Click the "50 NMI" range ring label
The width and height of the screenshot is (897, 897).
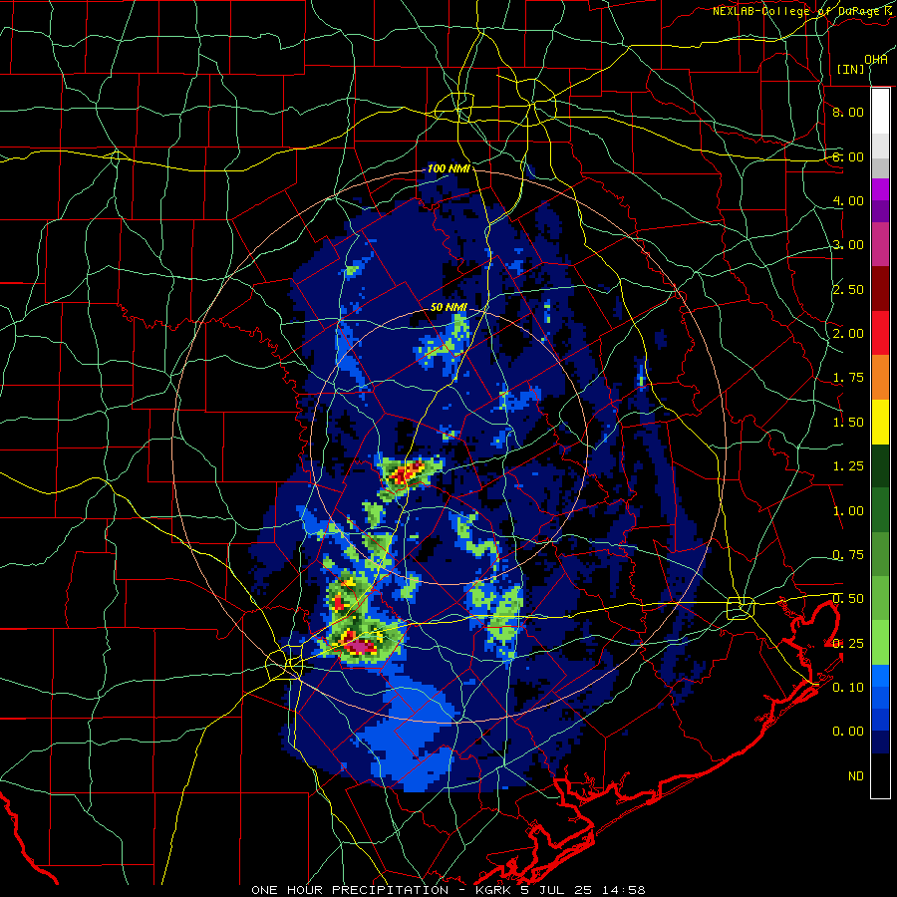coord(448,307)
